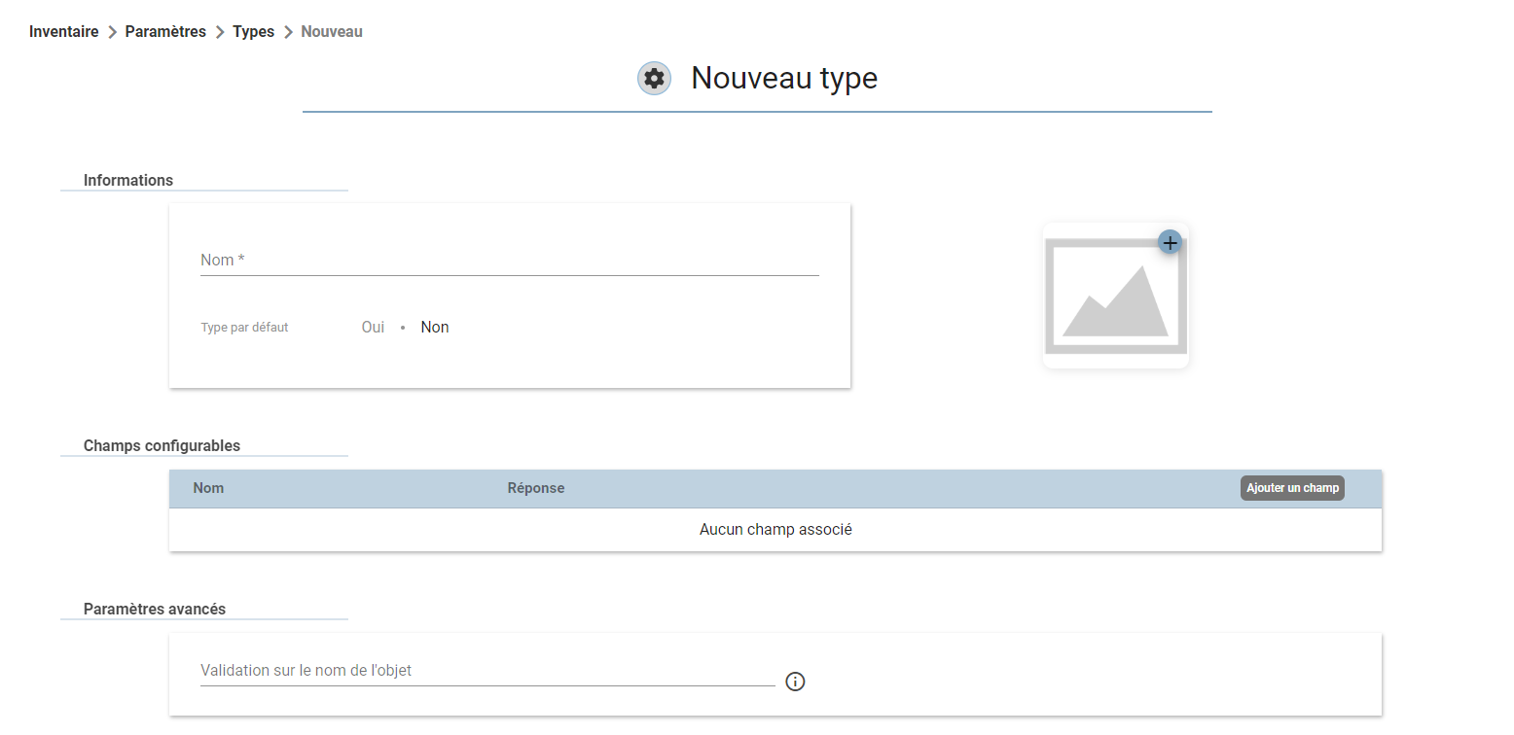This screenshot has width=1514, height=735.
Task: Focus Validation sur le nom de l'objet field
Action: click(487, 671)
